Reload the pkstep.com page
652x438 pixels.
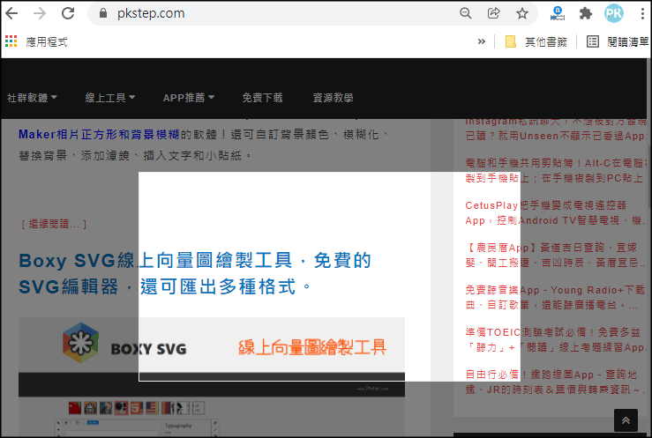coord(68,14)
